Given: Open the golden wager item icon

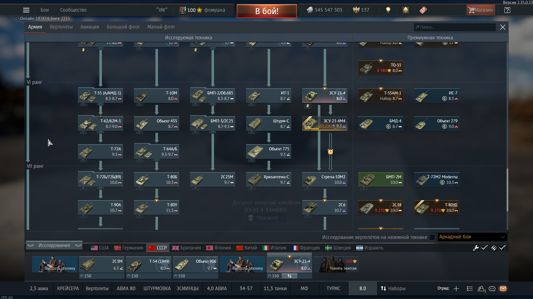Looking at the screenshot, I should (406, 10).
